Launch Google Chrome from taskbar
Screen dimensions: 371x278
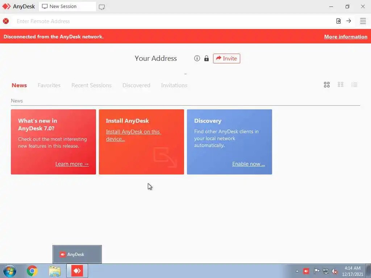(x=32, y=271)
